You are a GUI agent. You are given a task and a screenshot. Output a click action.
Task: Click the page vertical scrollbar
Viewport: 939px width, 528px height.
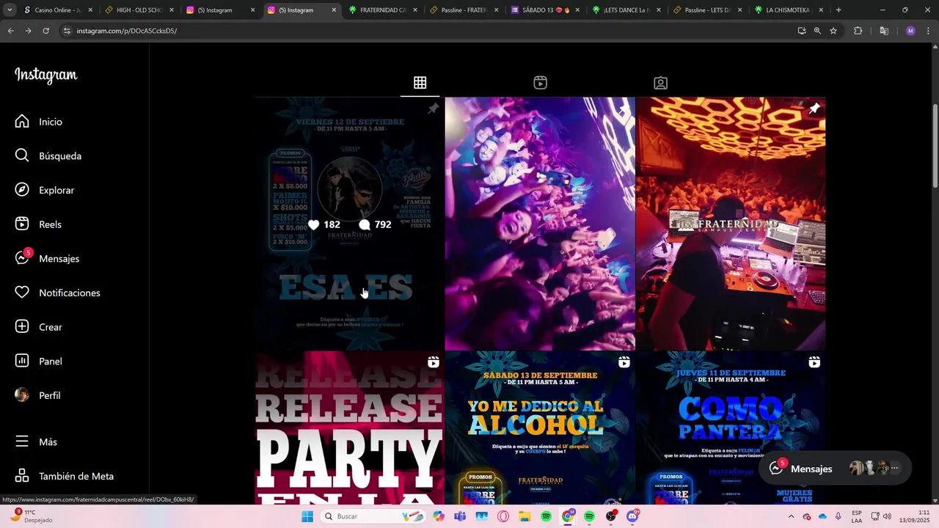935,147
